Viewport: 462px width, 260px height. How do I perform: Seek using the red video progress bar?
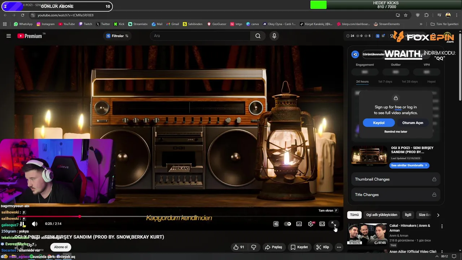[179, 217]
